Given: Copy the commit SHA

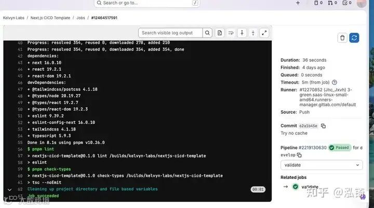Looking at the screenshot, I should click(x=323, y=126).
